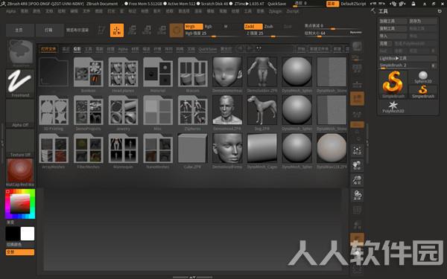Viewport: 447px width, 279px height.
Task: Select the PolyMesh3D star tool
Action: coord(393,106)
